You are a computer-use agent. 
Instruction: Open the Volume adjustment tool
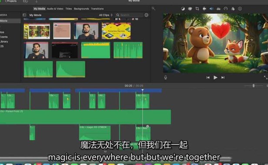coord(211,9)
